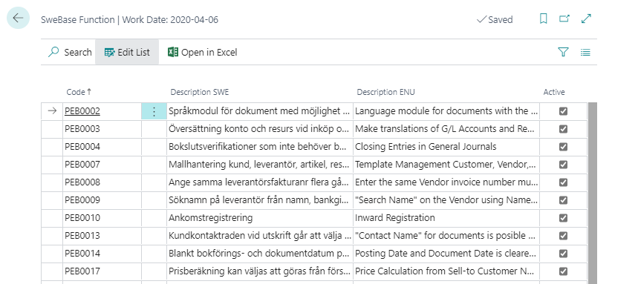Click 'Closing Entries in General Journals' cell
Image resolution: width=638 pixels, height=284 pixels.
tap(446, 147)
